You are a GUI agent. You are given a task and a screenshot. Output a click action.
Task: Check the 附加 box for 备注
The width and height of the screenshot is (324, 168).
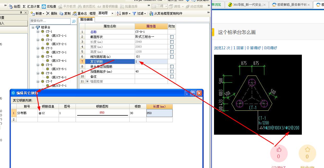[x=172, y=76]
